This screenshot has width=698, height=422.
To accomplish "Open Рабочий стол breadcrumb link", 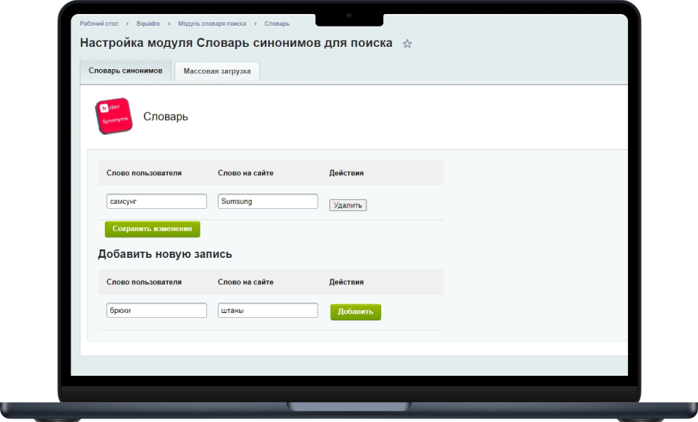I will (x=99, y=24).
